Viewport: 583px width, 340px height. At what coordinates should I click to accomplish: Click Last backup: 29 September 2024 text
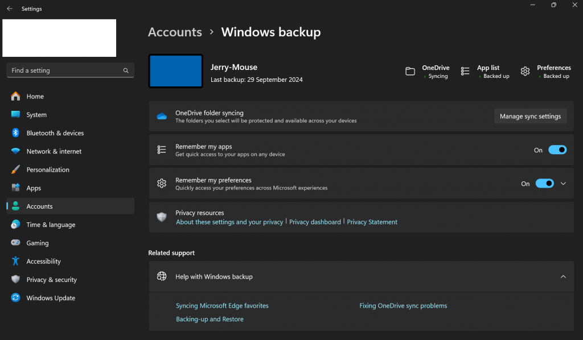257,80
